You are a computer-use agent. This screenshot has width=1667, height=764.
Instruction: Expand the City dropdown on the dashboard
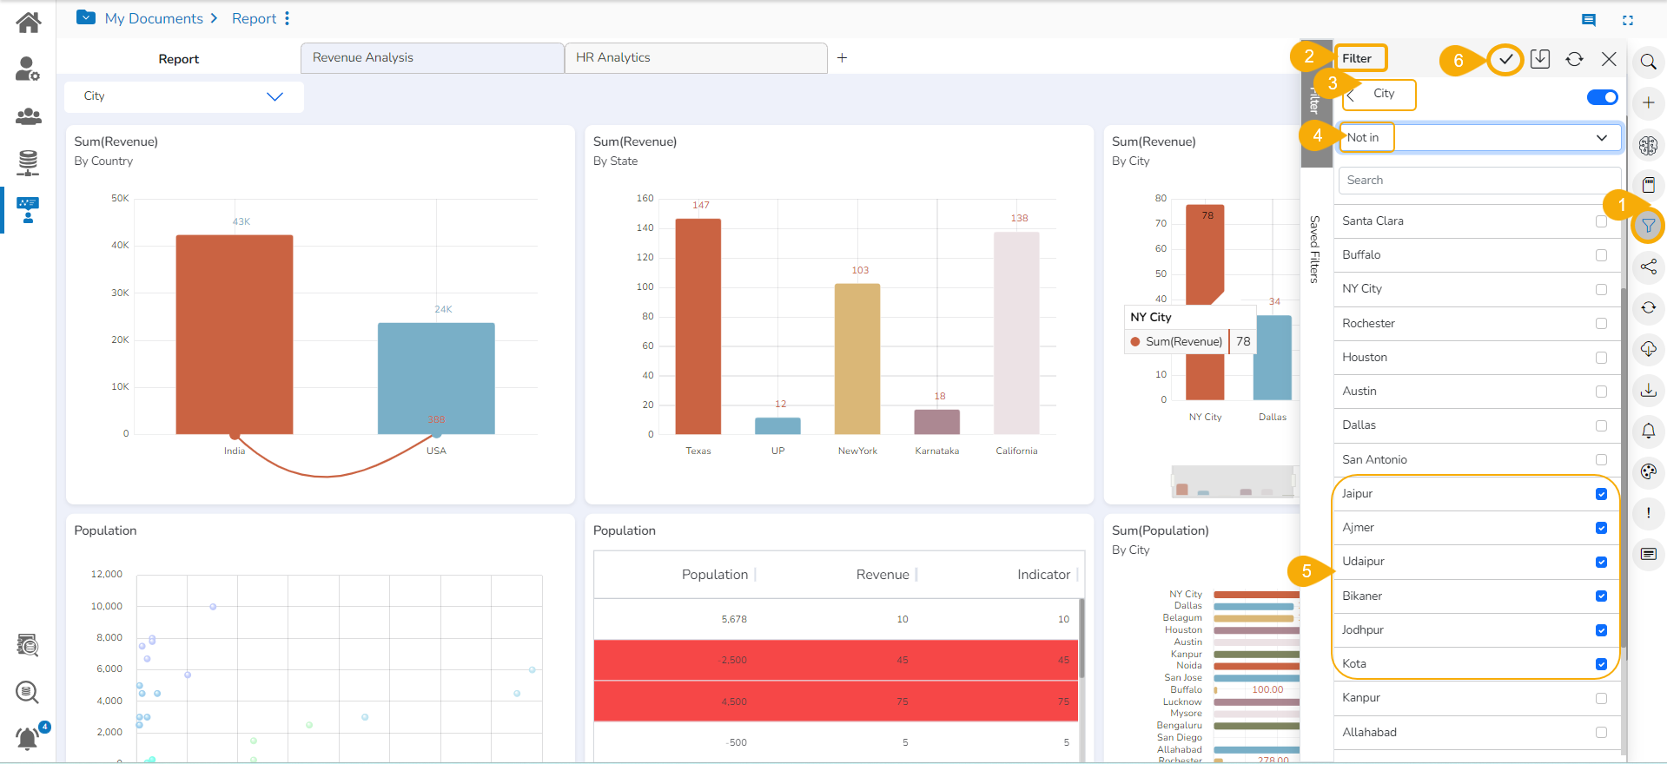[184, 96]
